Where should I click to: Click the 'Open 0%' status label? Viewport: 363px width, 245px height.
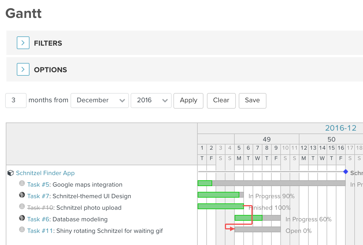pos(299,231)
